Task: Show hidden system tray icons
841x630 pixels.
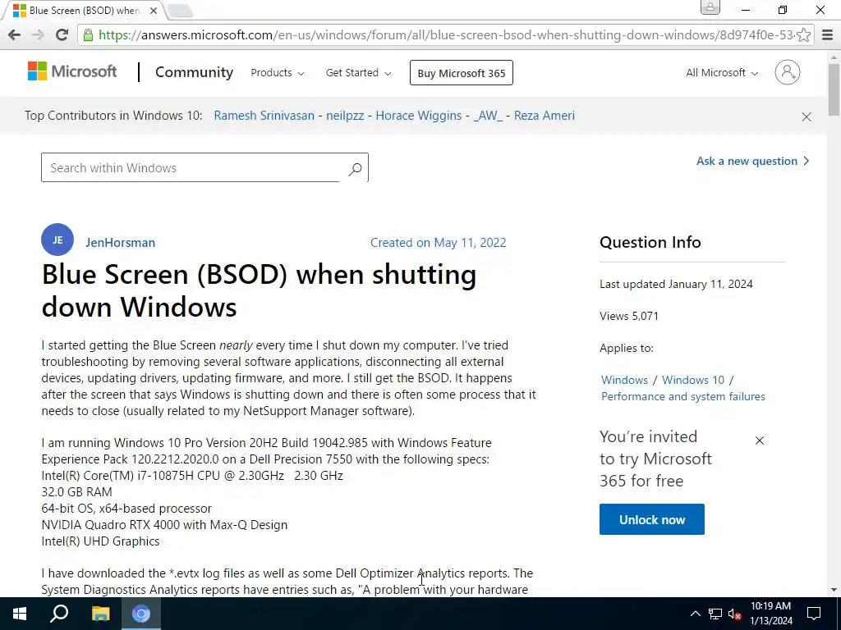Action: click(695, 614)
